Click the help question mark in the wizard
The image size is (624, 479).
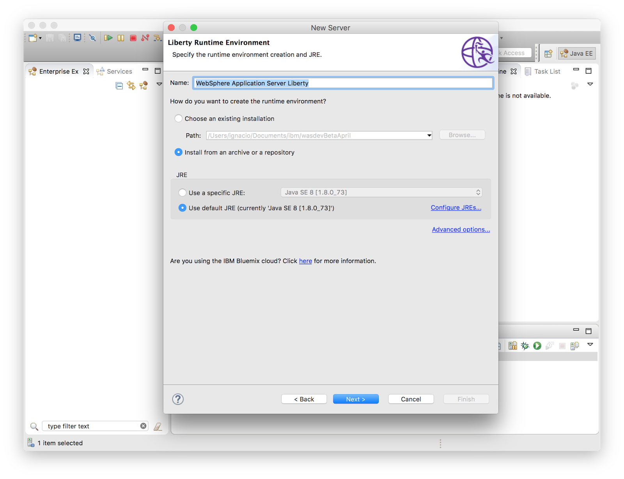pos(178,399)
